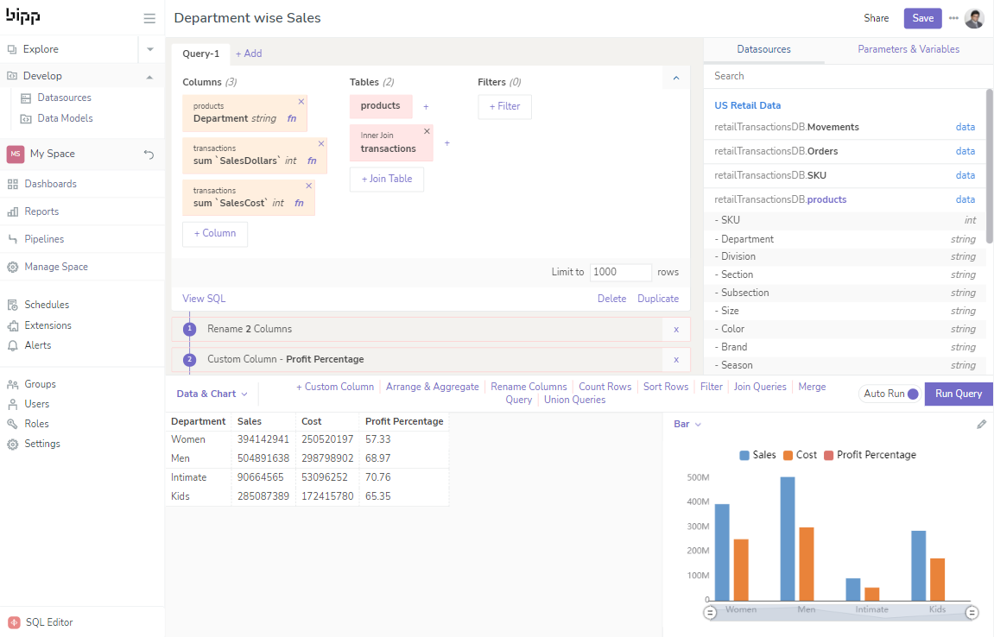Select the Query-1 tab
Image resolution: width=994 pixels, height=637 pixels.
click(x=200, y=53)
